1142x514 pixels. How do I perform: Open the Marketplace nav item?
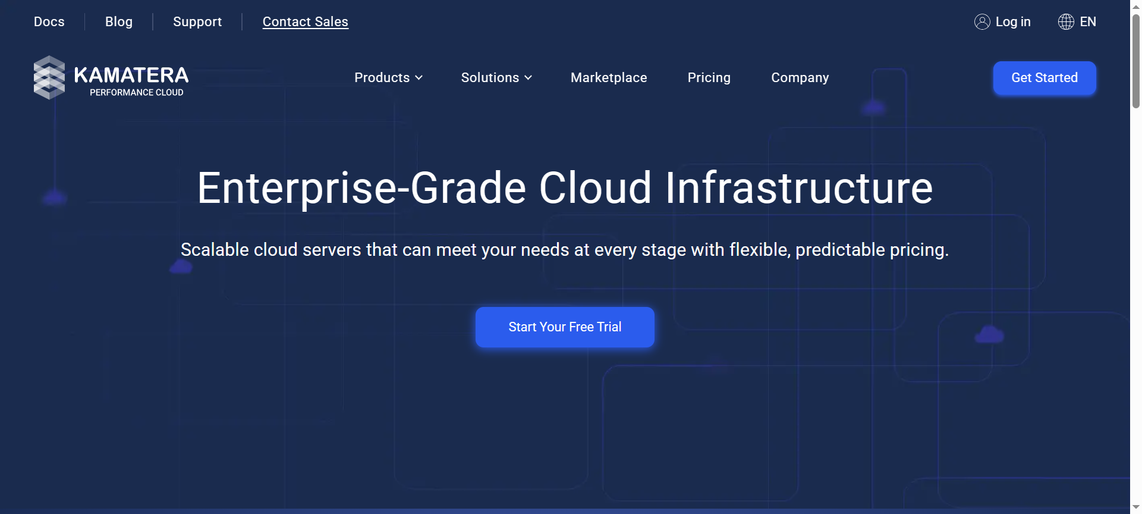[x=608, y=78]
